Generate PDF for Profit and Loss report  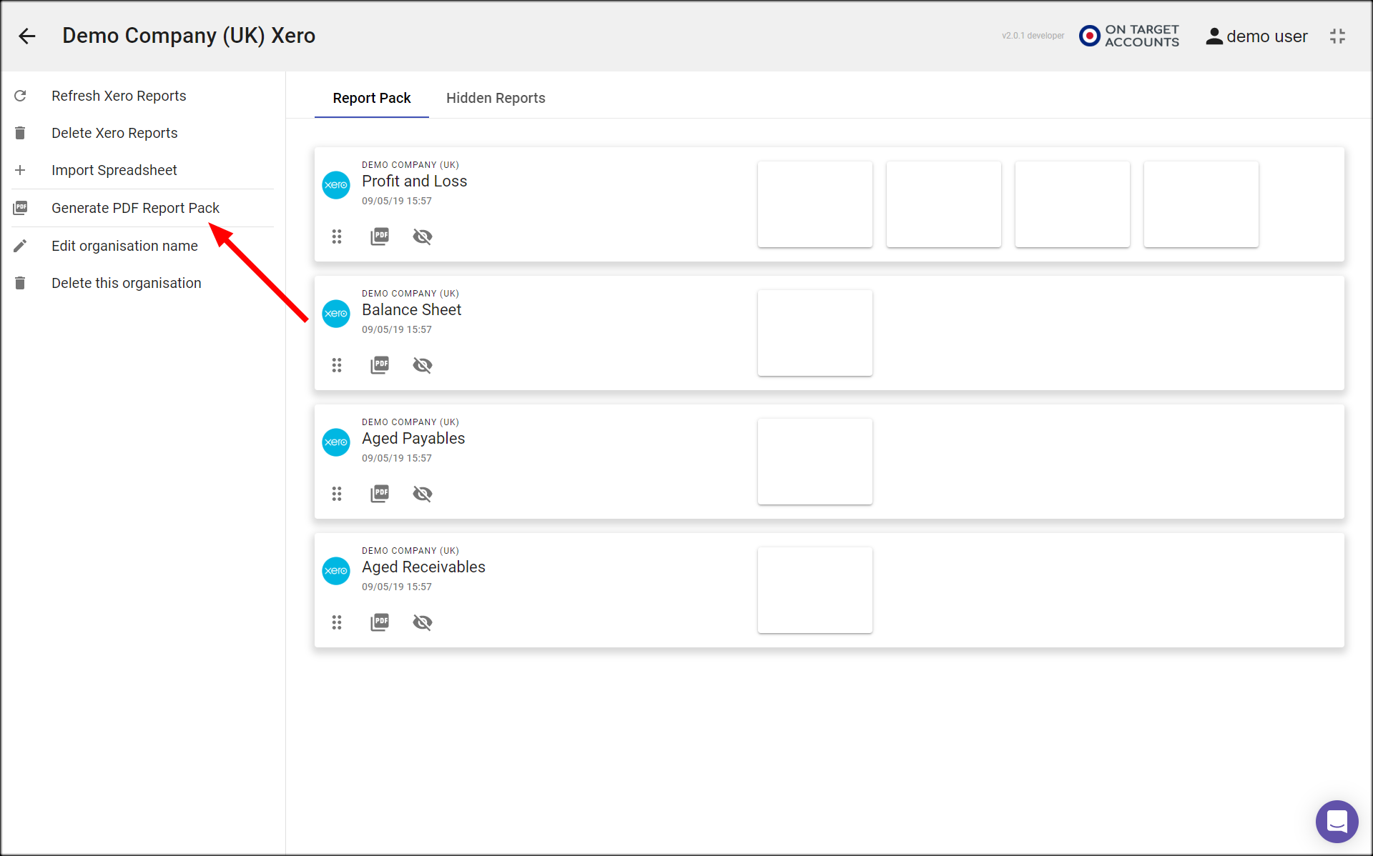(x=380, y=237)
